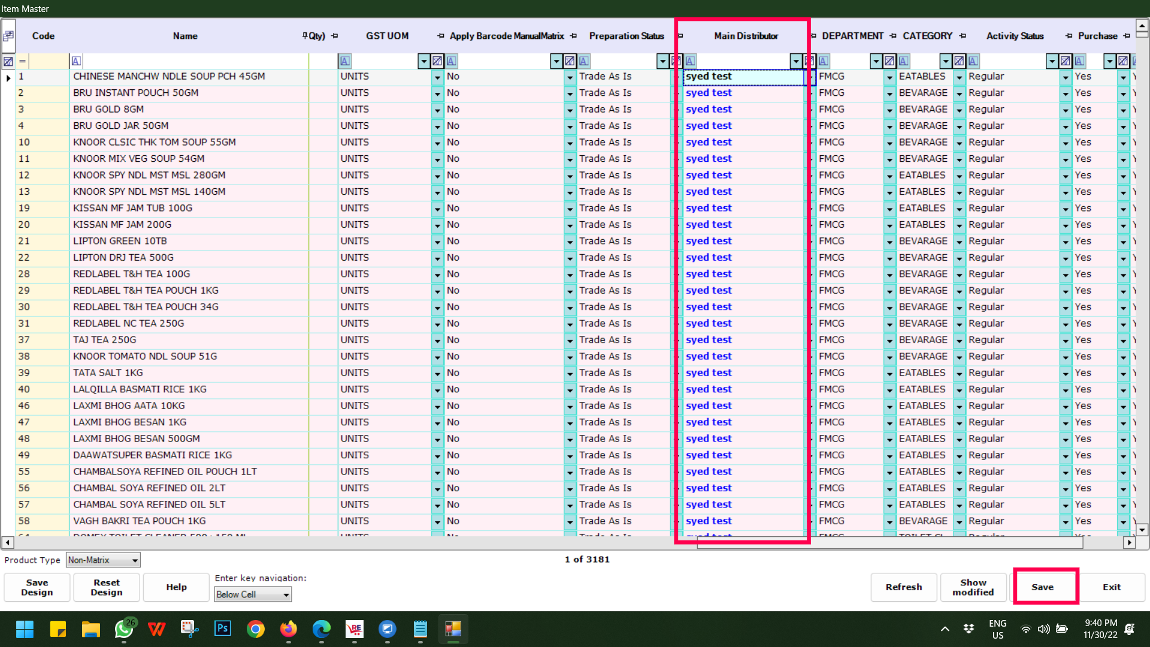Click the grid field chooser icon beside Code
Viewport: 1150px width, 647px height.
[8, 36]
